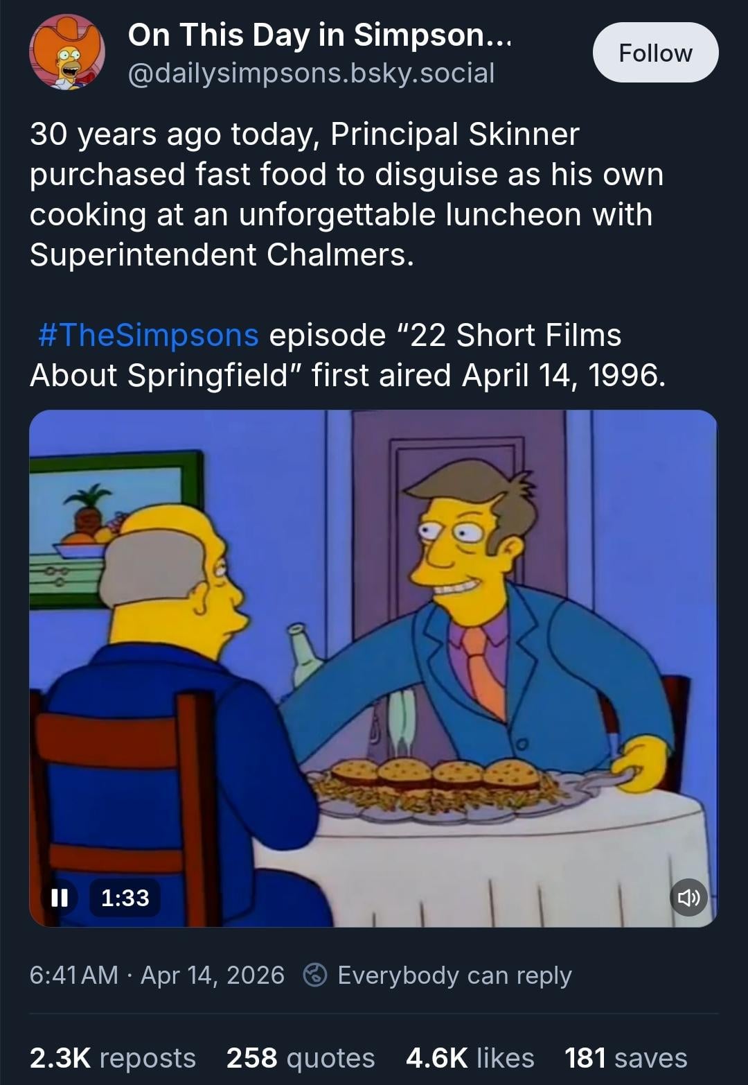
Task: Open the #TheSimpsons hashtag link
Action: [148, 335]
